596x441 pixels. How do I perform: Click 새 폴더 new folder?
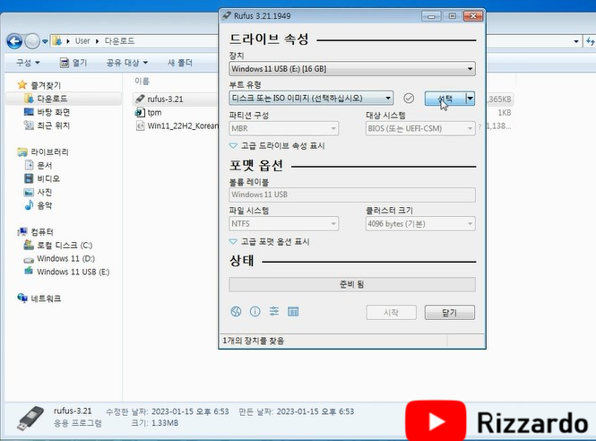pyautogui.click(x=180, y=63)
